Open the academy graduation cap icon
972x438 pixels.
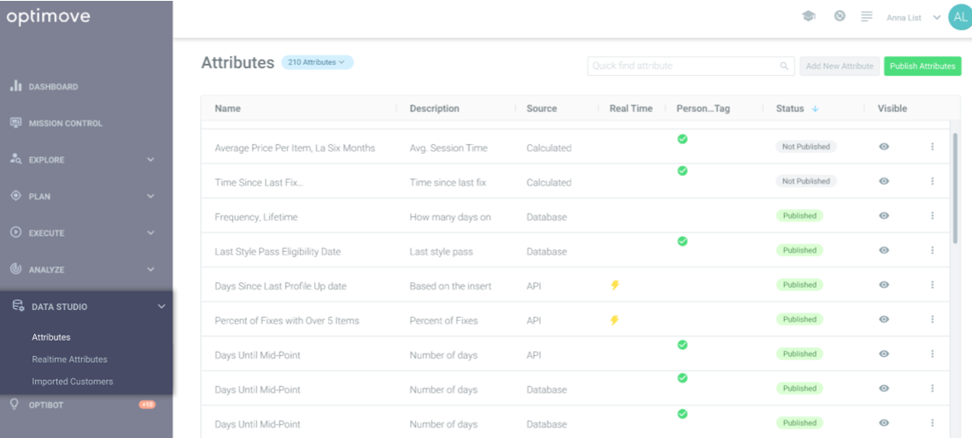808,17
